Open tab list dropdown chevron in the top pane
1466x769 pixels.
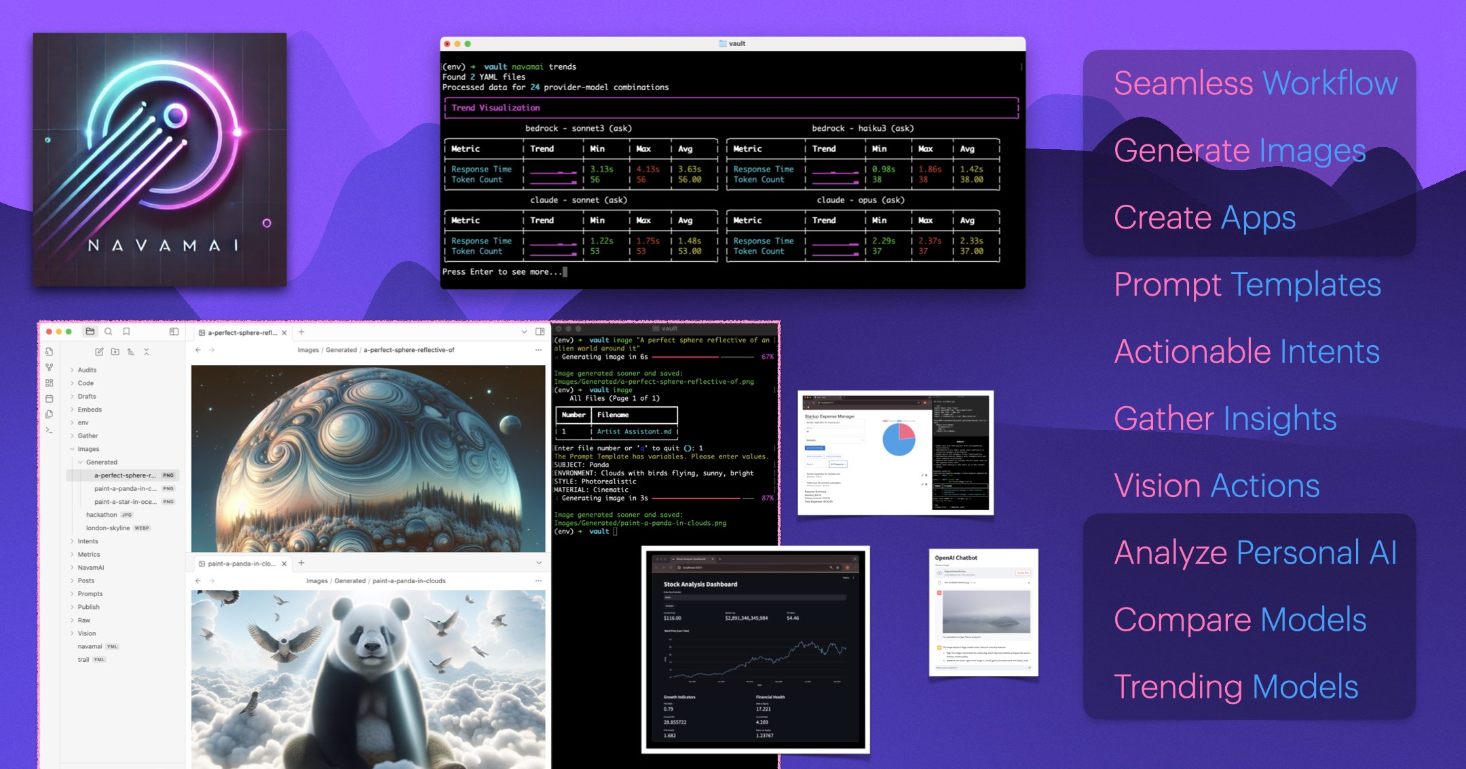pos(524,332)
